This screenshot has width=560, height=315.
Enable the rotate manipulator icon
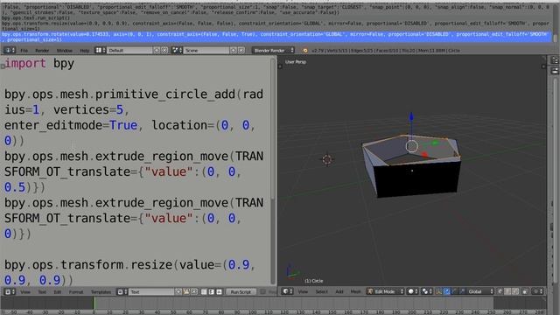[454, 291]
